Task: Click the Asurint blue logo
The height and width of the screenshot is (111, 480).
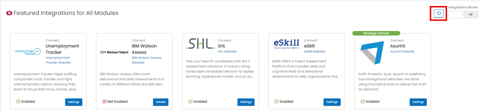Action: (x=372, y=53)
